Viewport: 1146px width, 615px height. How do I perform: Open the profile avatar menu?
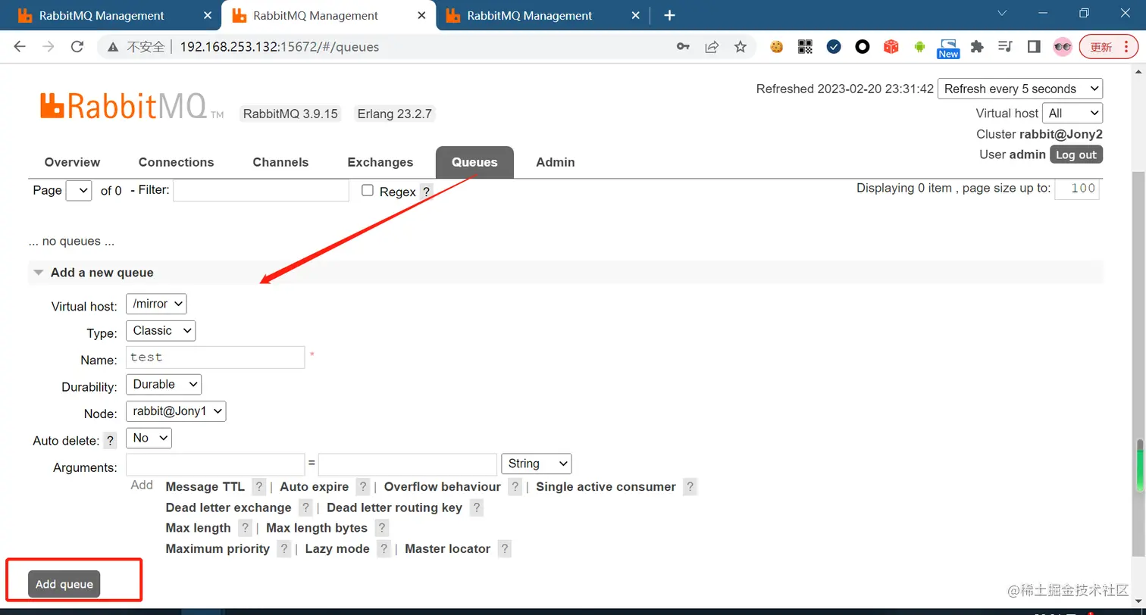coord(1063,47)
